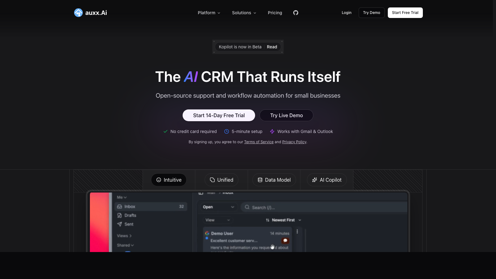
Task: Switch to the AI Copilot tab
Action: coord(327,180)
